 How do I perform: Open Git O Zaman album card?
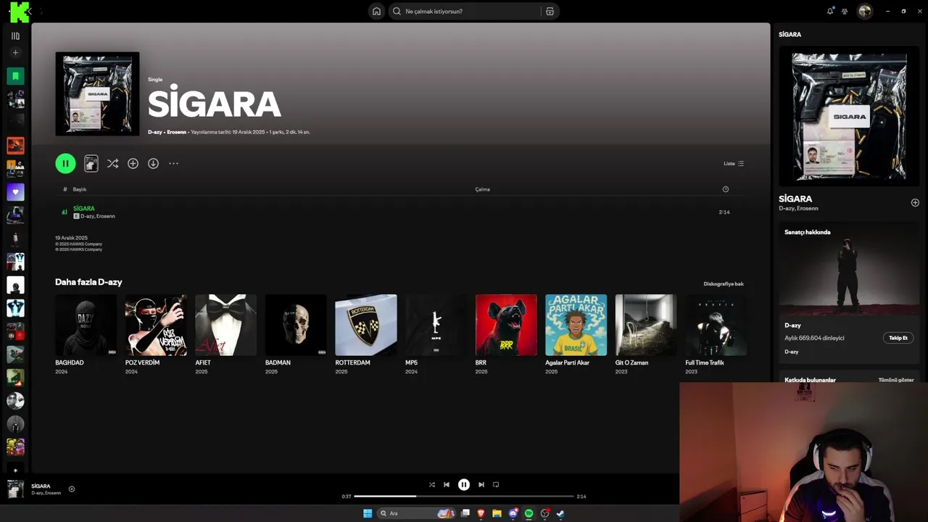646,334
